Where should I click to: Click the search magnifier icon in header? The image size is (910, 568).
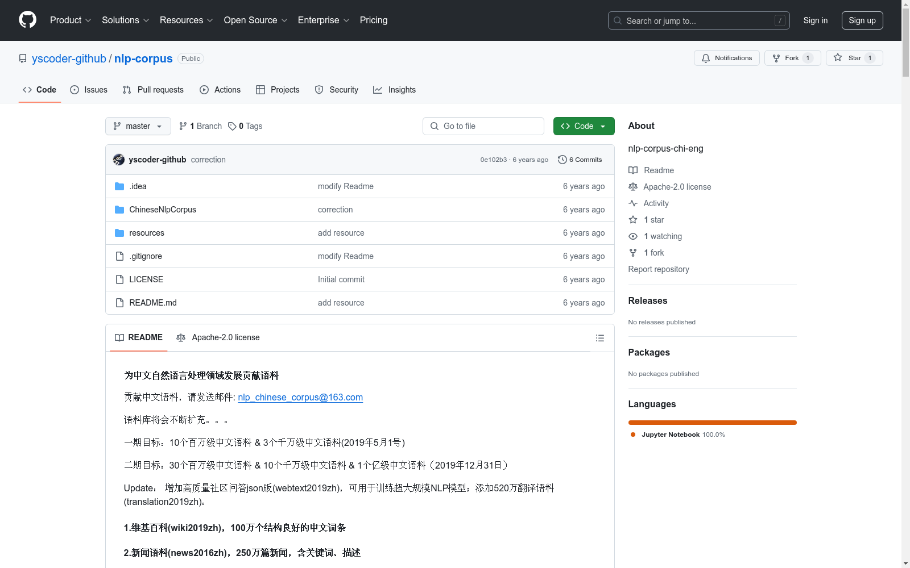point(618,20)
